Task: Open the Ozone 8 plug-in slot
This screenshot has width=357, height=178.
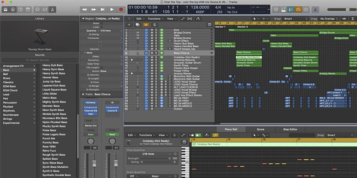Action: point(112,111)
